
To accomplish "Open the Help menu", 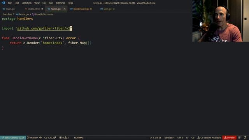I will [70, 3].
